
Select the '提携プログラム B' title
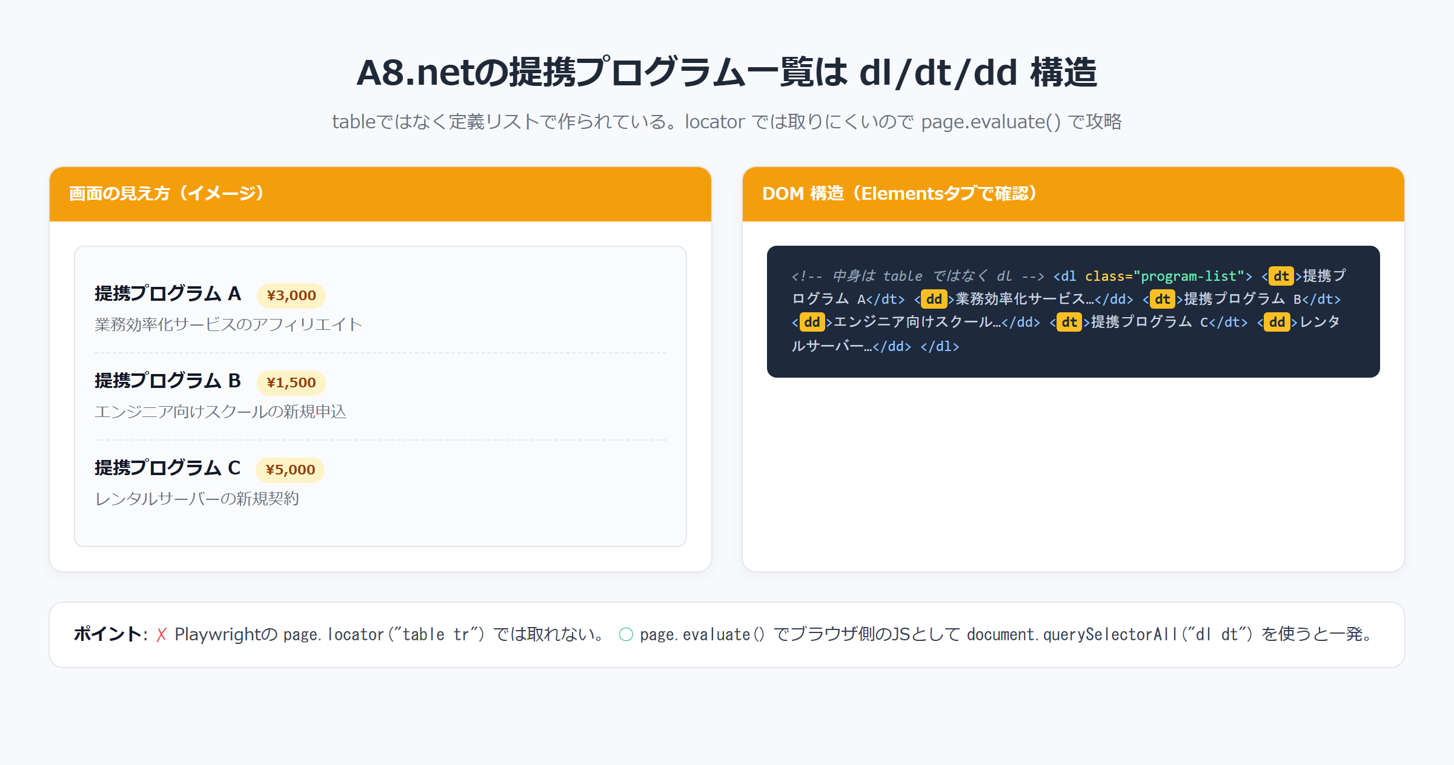[x=168, y=381]
